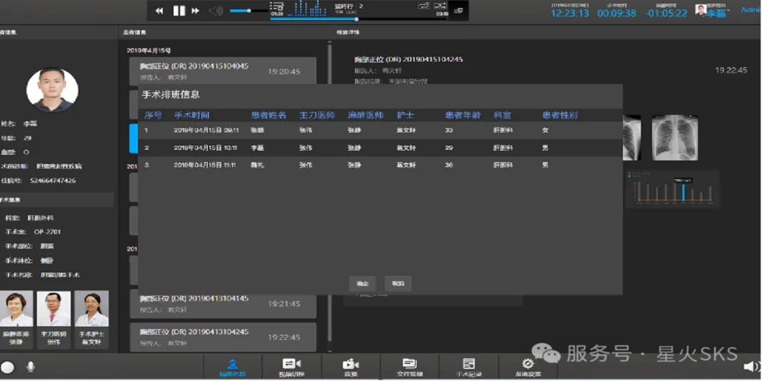The width and height of the screenshot is (762, 381).
Task: Open the 系统设置 gear tab
Action: coord(527,367)
